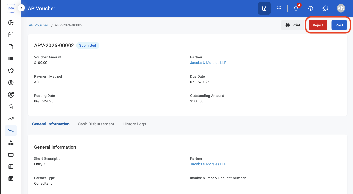
Task: Open the list lines sidebar icon
Action: [x=11, y=59]
